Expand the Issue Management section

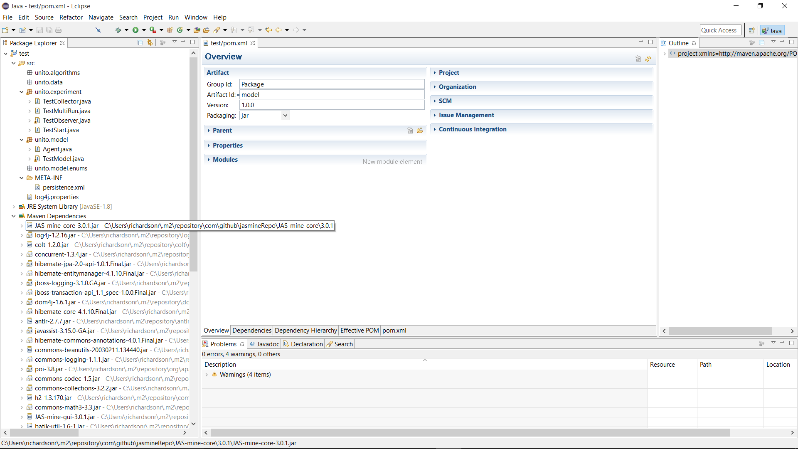pyautogui.click(x=466, y=115)
